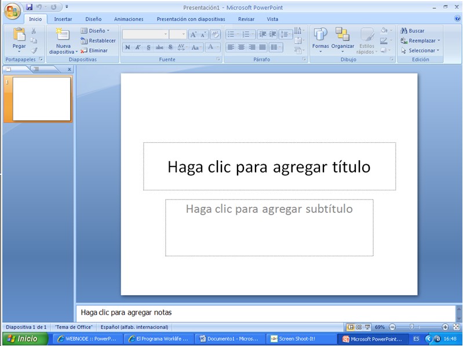463x346 pixels.
Task: Fit slide to window icon
Action: coord(456,327)
